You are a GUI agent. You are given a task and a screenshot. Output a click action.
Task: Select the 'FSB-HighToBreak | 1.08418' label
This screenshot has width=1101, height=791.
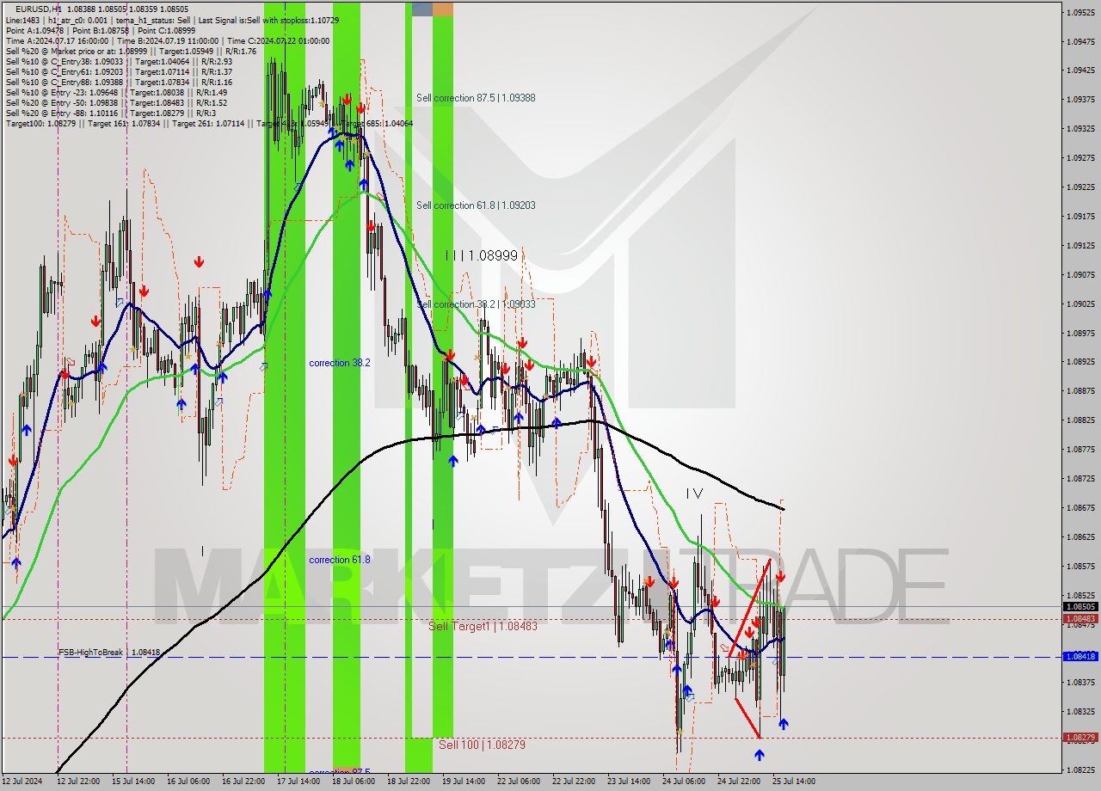pos(109,653)
